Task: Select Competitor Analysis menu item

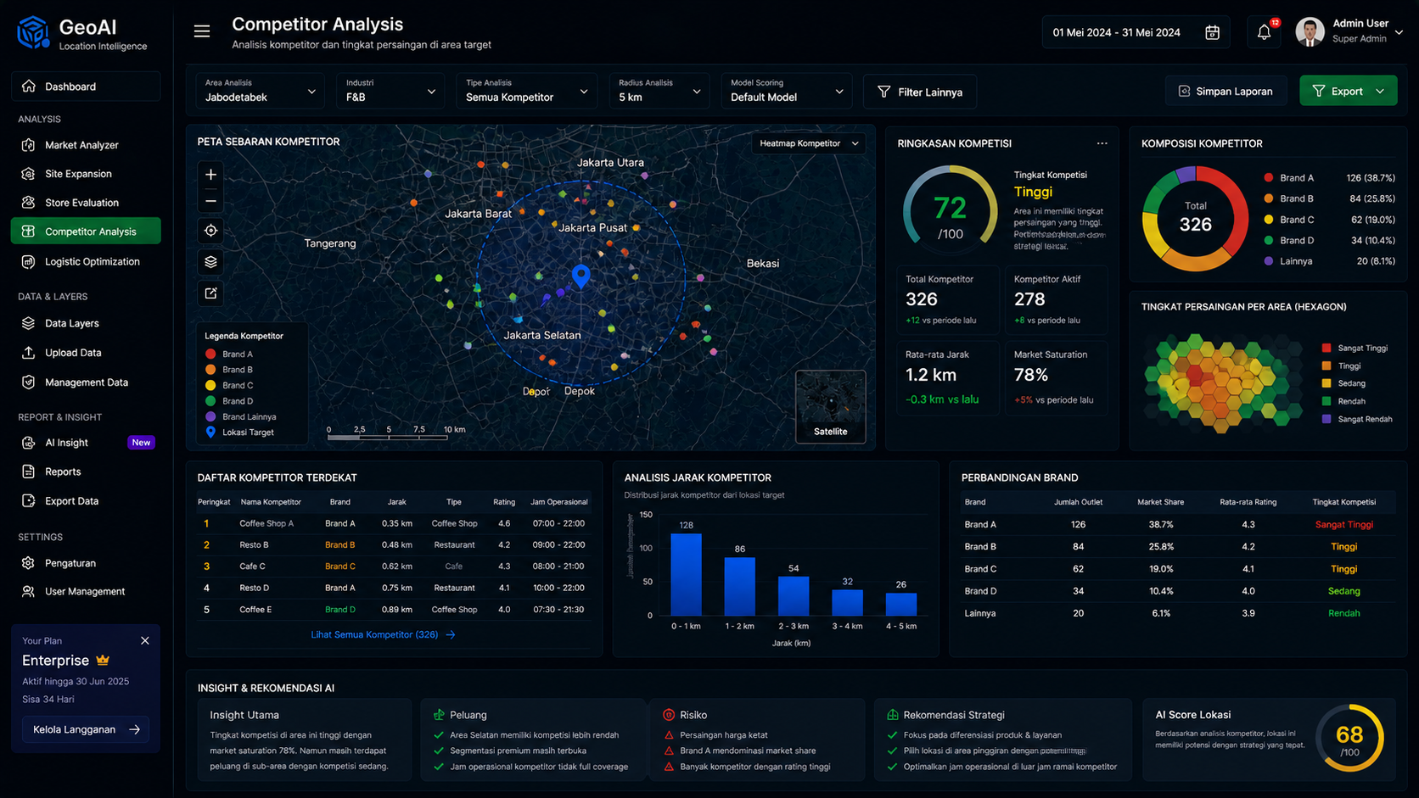Action: [86, 232]
